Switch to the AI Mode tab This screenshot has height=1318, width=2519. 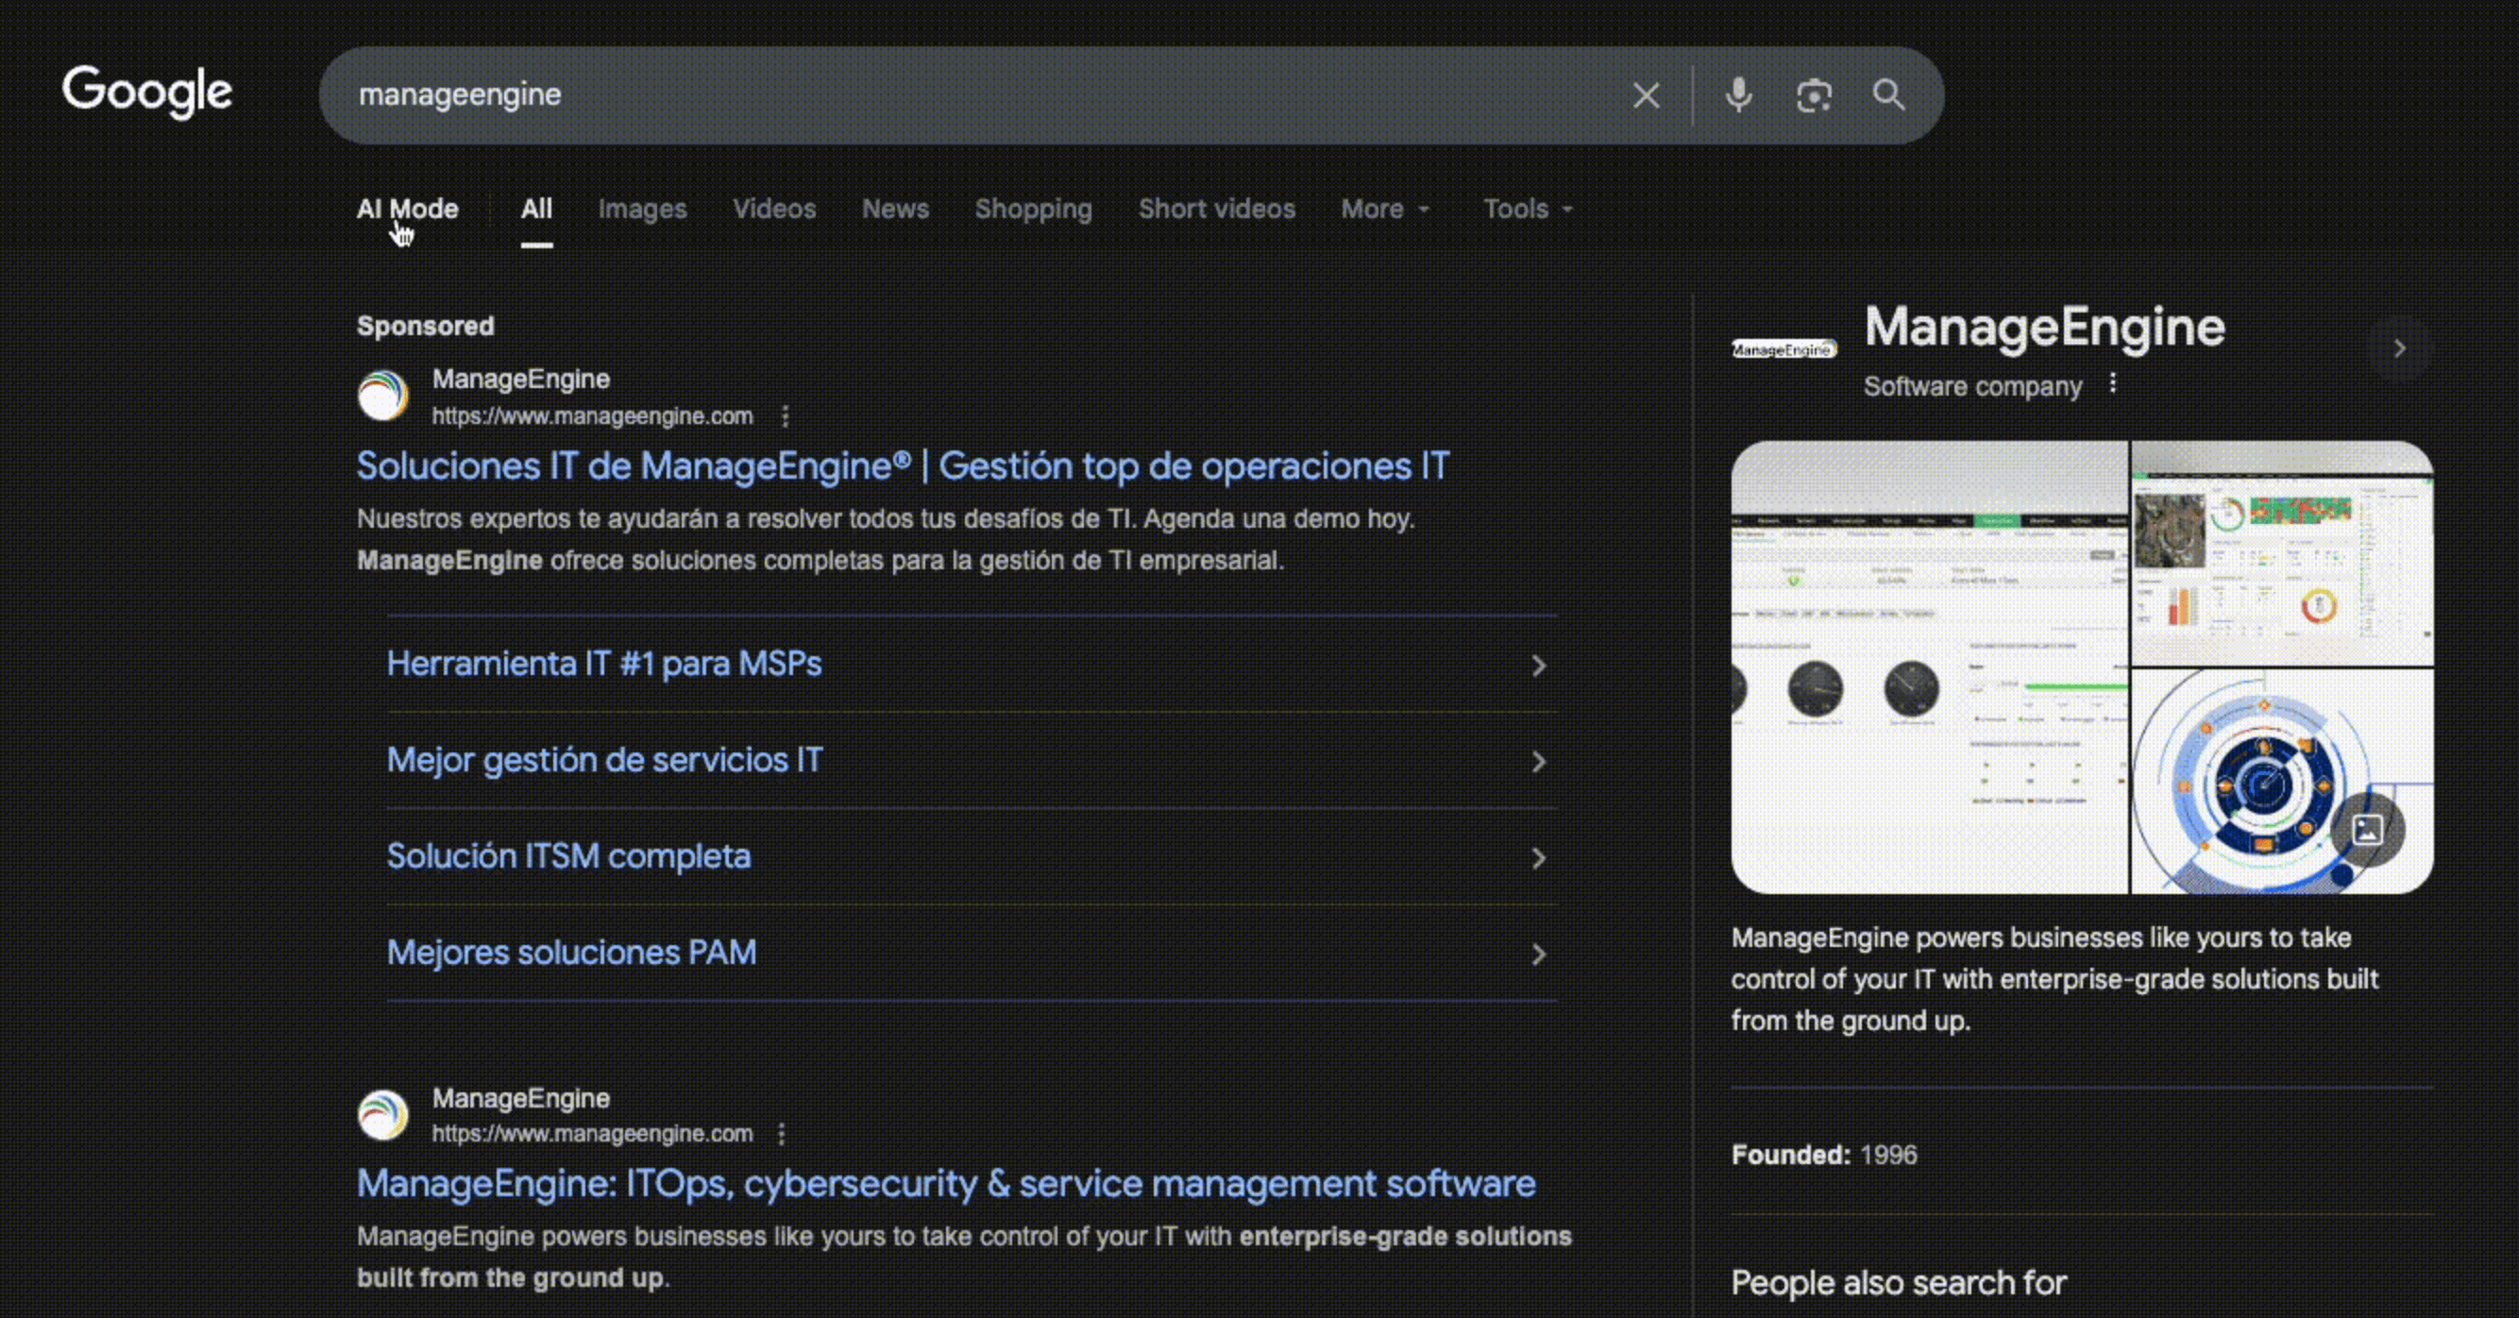click(407, 210)
